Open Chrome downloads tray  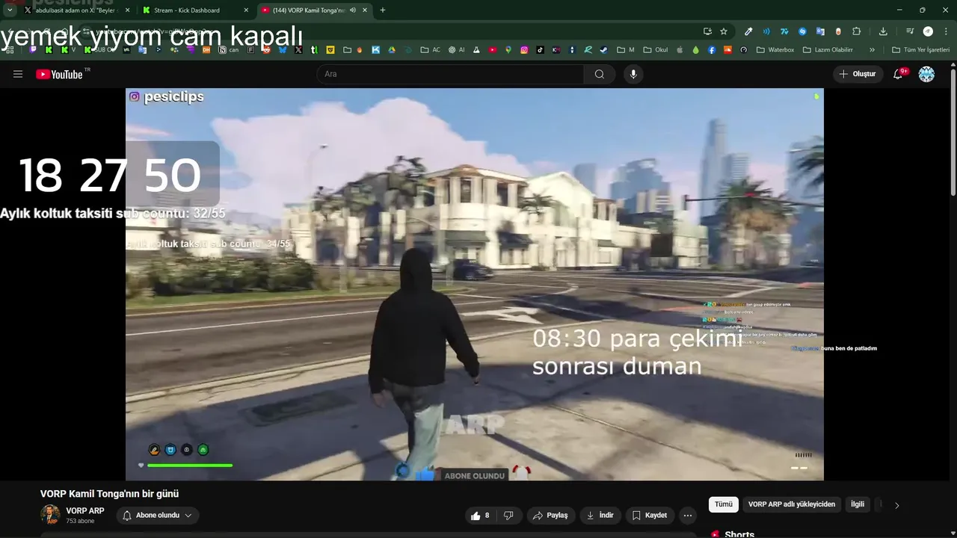883,31
